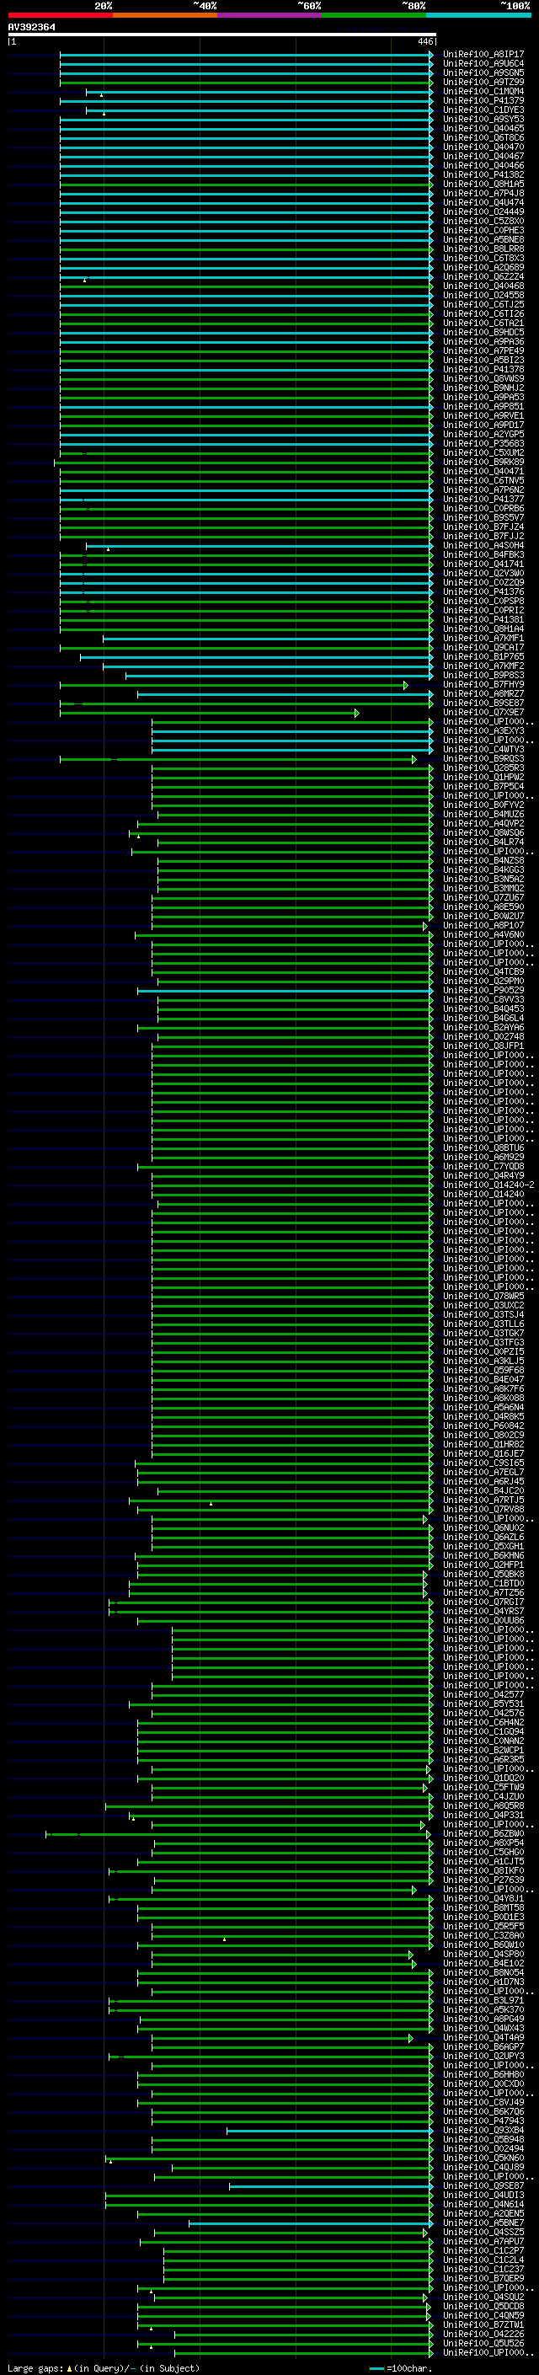Screen dimensions: 539x2375
Task: Select hit label UniRef100_P90529
Action: click(x=483, y=990)
